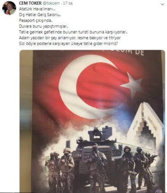This screenshot has height=193, width=167.
Task: Open the tweet via the '17 sa.' timestamp
Action: 68,3
